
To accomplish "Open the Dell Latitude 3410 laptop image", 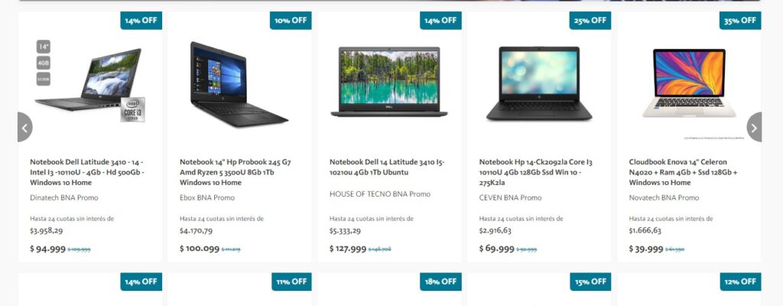I will 89,80.
